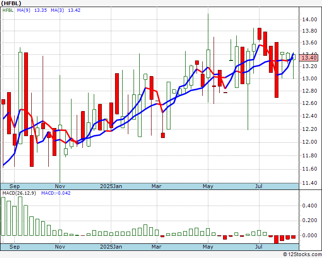
Task: Click the (HFBL) chart title
Action: 11,3
